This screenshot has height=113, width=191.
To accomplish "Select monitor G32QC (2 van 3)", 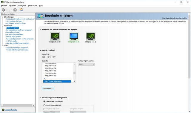I will [74, 37].
